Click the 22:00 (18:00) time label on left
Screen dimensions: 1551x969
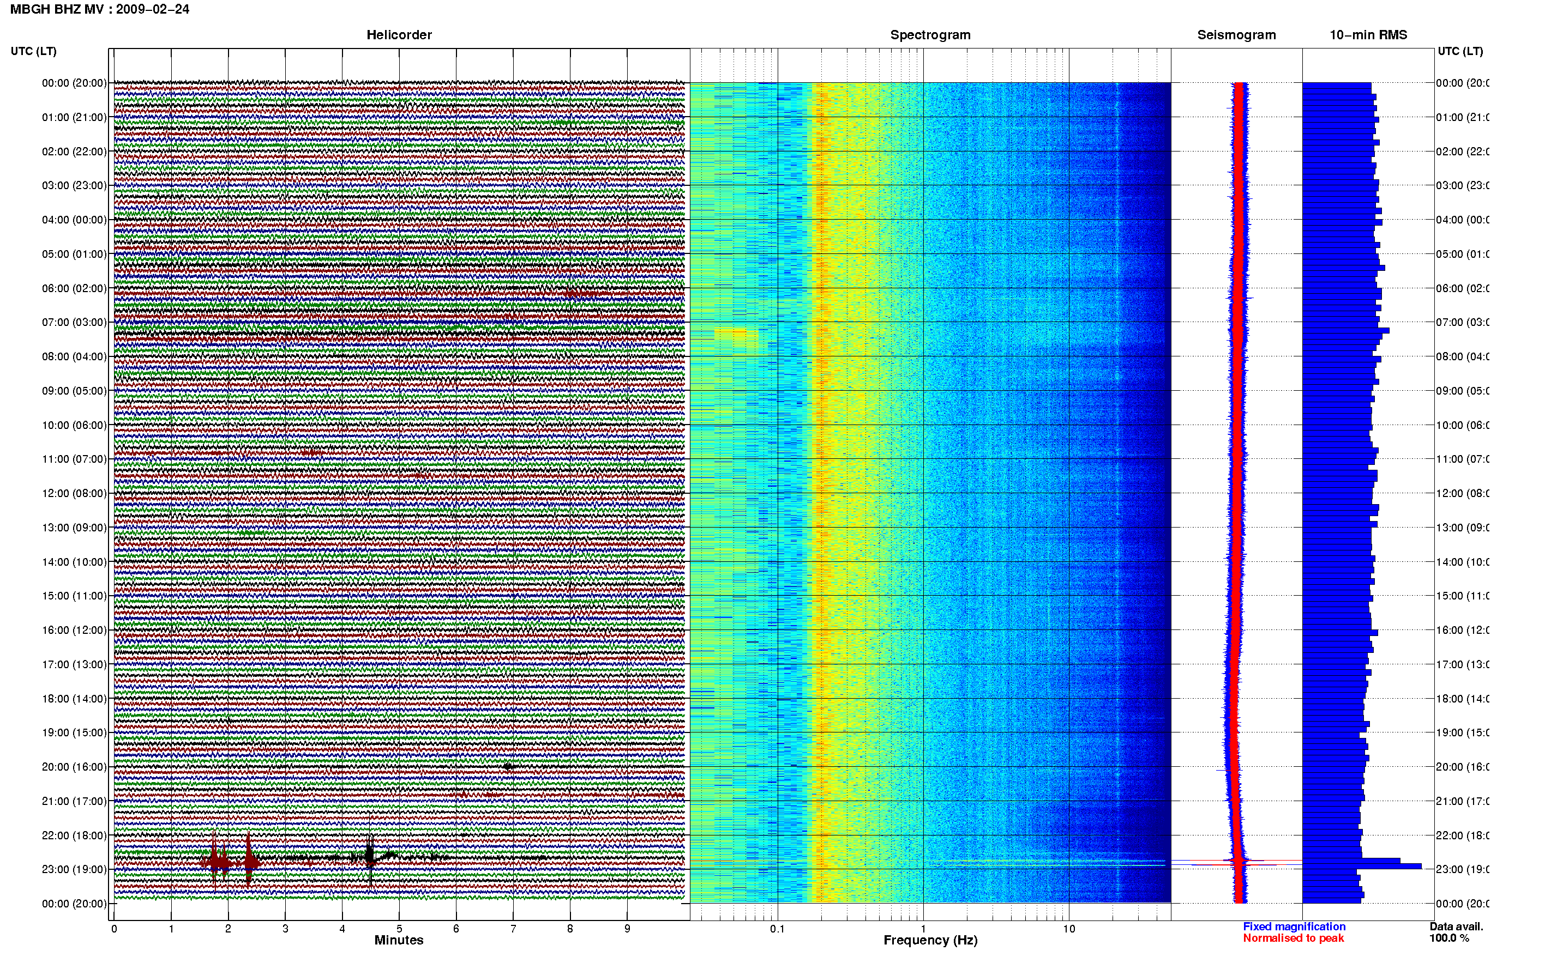74,835
